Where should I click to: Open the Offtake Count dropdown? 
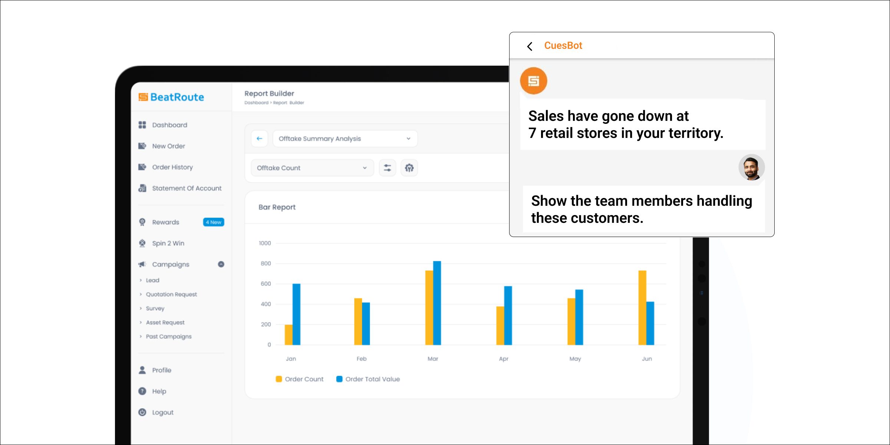pyautogui.click(x=312, y=168)
